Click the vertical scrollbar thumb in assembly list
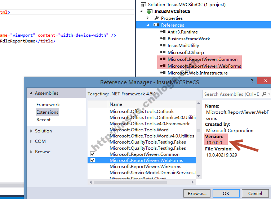 pyautogui.click(x=199, y=131)
